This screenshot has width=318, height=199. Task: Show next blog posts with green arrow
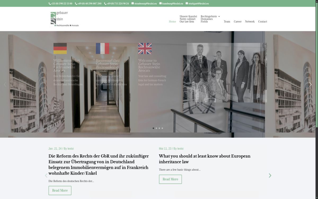(270, 175)
